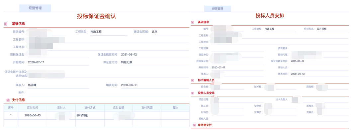
Task: Toggle 标书编制人员 section icon
Action: pyautogui.click(x=193, y=80)
